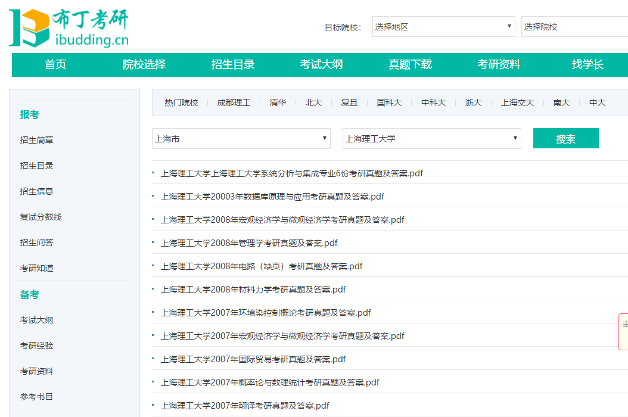Image resolution: width=628 pixels, height=417 pixels.
Task: Click the ibudding.cn site logo
Action: tap(69, 27)
